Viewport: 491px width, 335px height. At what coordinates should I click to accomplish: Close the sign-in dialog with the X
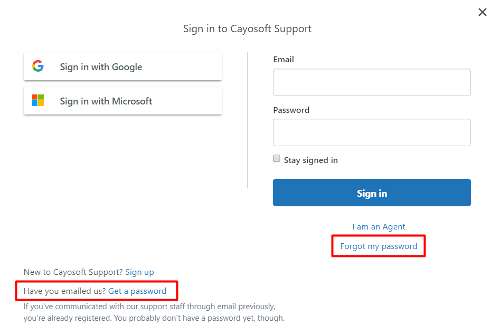tap(482, 12)
